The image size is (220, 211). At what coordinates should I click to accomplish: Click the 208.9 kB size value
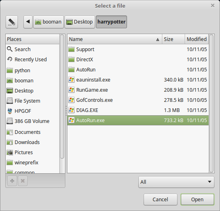pyautogui.click(x=174, y=90)
